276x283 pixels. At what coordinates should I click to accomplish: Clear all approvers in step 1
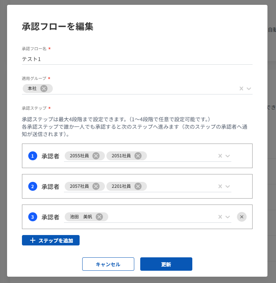click(x=220, y=156)
